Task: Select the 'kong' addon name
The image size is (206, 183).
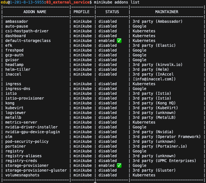Action: [x=10, y=103]
